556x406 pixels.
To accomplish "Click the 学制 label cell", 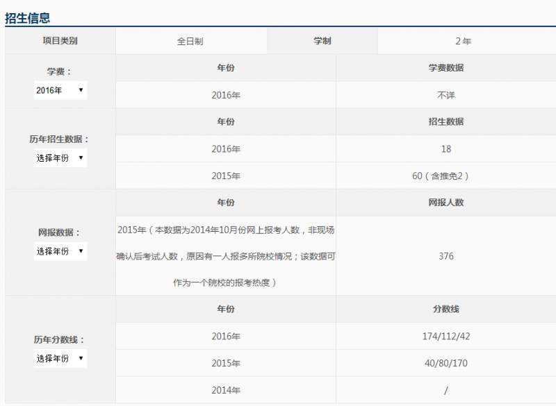I will [x=322, y=41].
